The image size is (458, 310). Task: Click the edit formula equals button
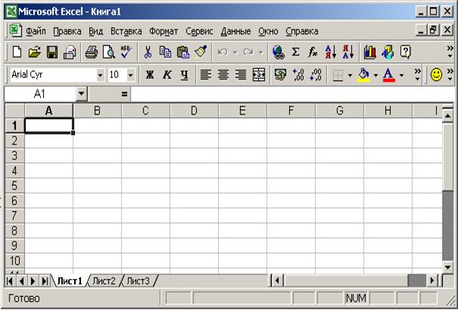124,94
